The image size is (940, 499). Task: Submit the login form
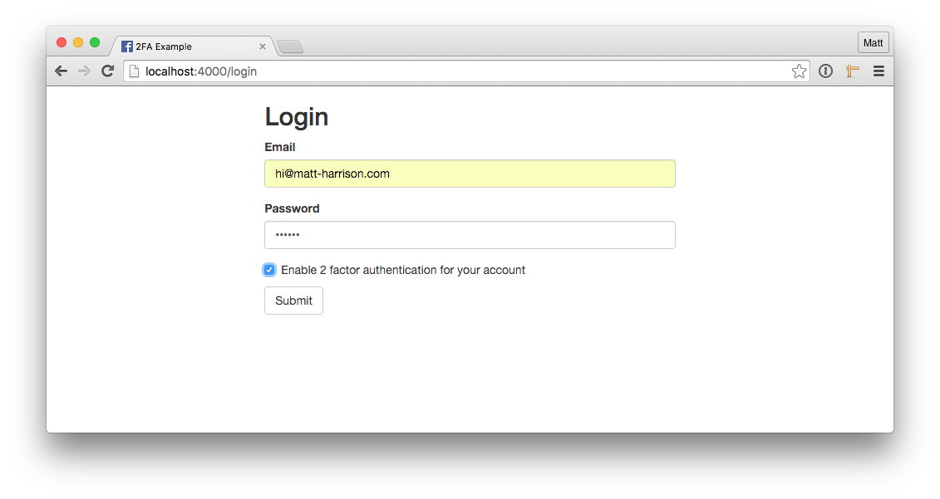293,301
